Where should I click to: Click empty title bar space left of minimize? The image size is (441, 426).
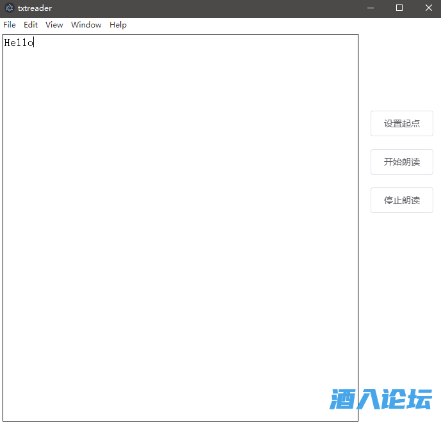point(224,8)
